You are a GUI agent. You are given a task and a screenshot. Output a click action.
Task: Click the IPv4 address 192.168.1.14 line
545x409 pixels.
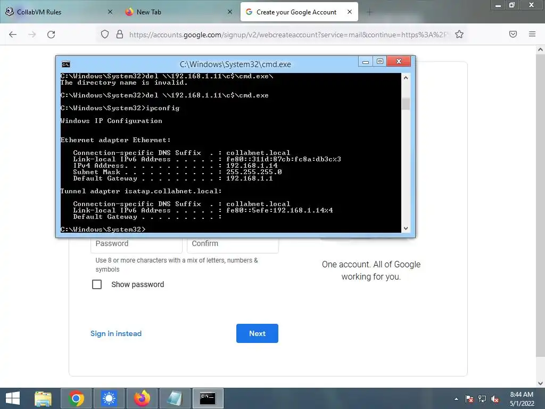pos(175,166)
